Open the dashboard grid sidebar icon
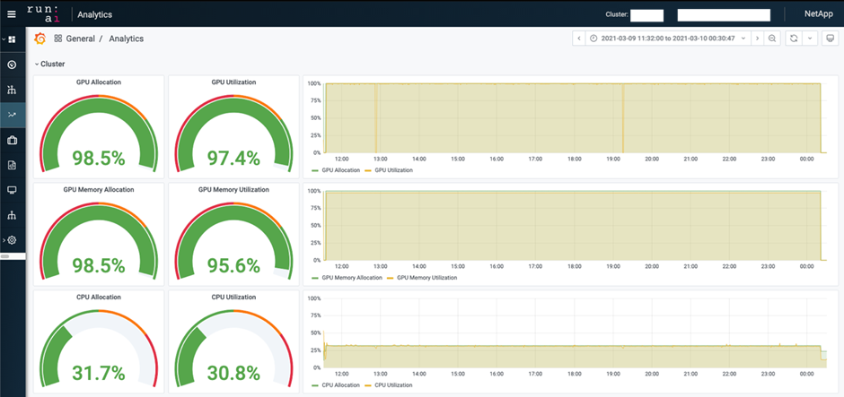This screenshot has height=397, width=844. click(x=12, y=39)
